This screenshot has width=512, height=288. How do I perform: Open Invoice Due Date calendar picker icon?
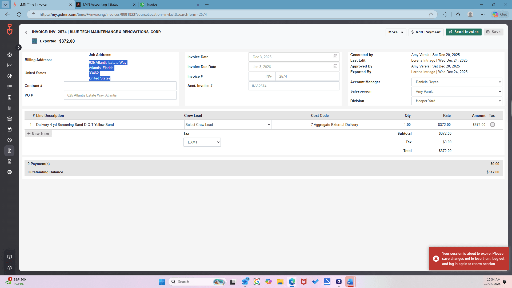[335, 66]
